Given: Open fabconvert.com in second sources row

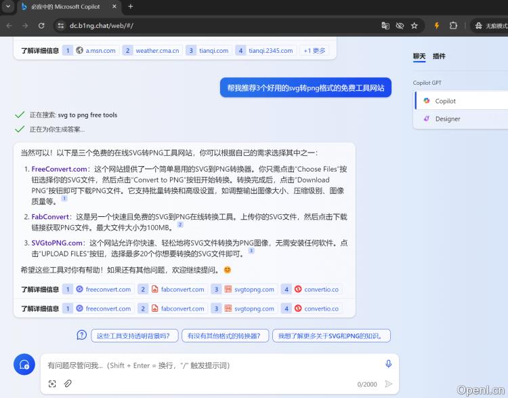Looking at the screenshot, I should pyautogui.click(x=173, y=309).
